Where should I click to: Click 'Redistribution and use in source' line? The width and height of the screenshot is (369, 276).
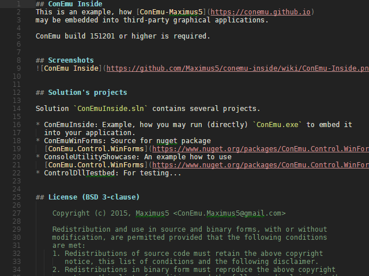190,229
